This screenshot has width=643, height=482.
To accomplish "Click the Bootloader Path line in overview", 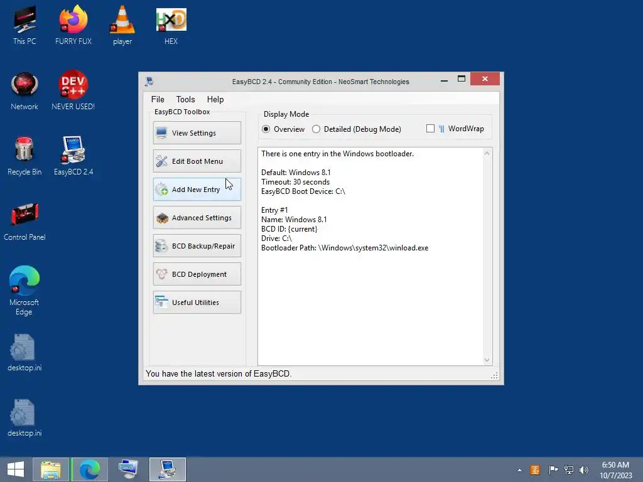I will (345, 248).
